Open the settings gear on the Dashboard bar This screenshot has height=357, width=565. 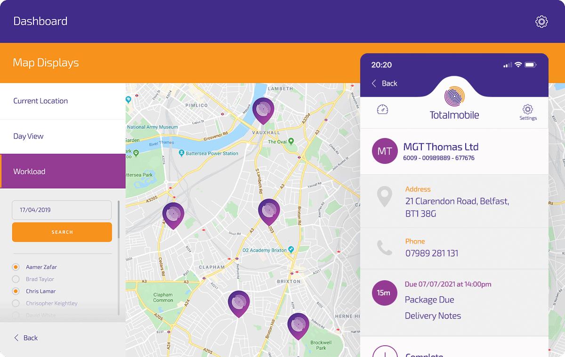(x=541, y=21)
